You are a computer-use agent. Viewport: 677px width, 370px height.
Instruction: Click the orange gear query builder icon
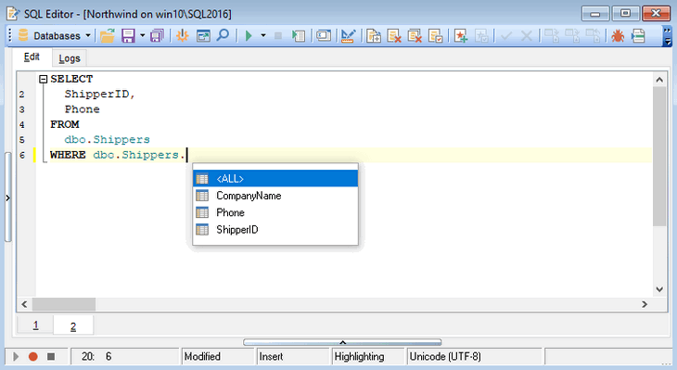pos(182,35)
